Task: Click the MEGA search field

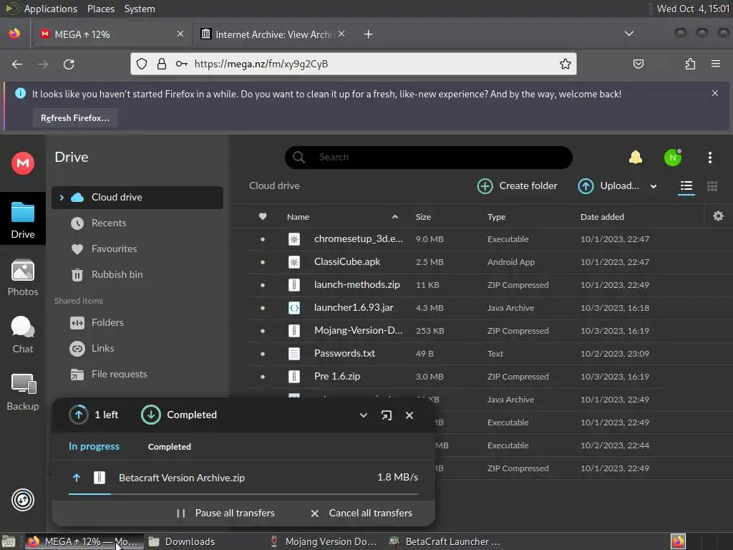Action: tap(428, 157)
